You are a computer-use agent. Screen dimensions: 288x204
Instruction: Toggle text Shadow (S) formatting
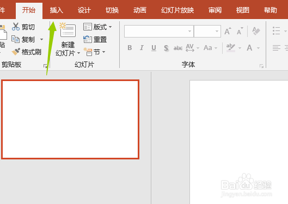[166, 48]
